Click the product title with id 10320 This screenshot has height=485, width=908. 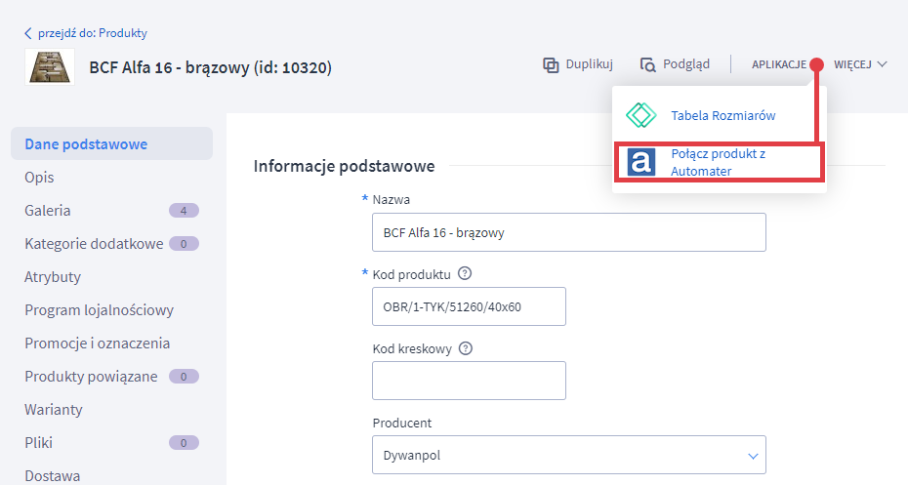click(210, 67)
